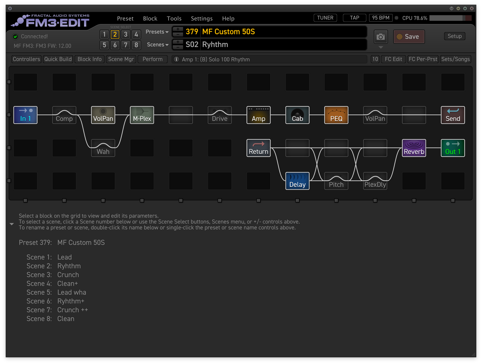Open the Preset menu
The image size is (482, 364).
125,19
